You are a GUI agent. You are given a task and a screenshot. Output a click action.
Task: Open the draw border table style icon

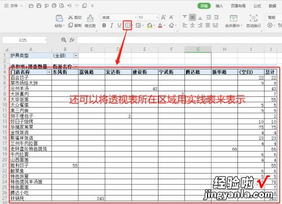pos(138,25)
